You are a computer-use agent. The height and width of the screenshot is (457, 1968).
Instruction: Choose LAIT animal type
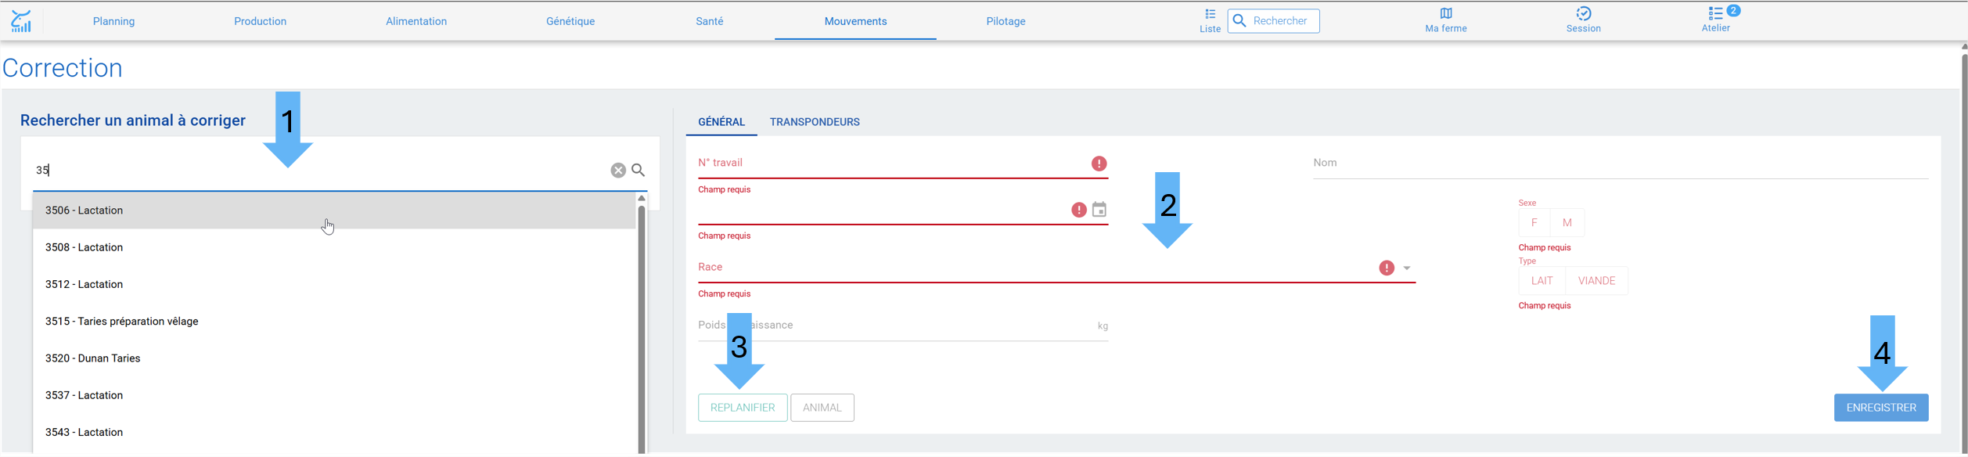[1542, 281]
